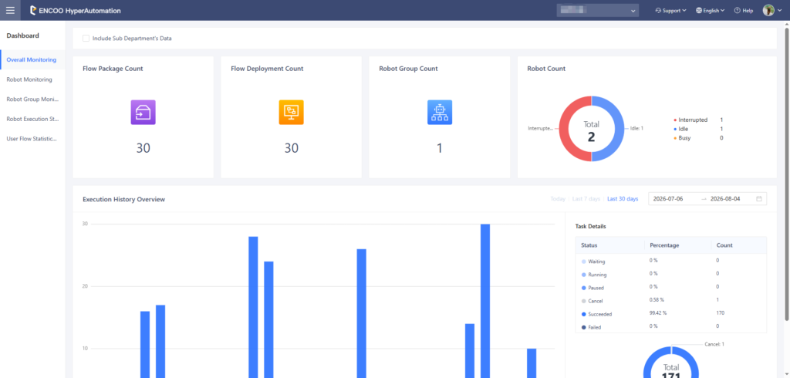Image resolution: width=790 pixels, height=378 pixels.
Task: Expand the user account chevron
Action: [x=780, y=11]
